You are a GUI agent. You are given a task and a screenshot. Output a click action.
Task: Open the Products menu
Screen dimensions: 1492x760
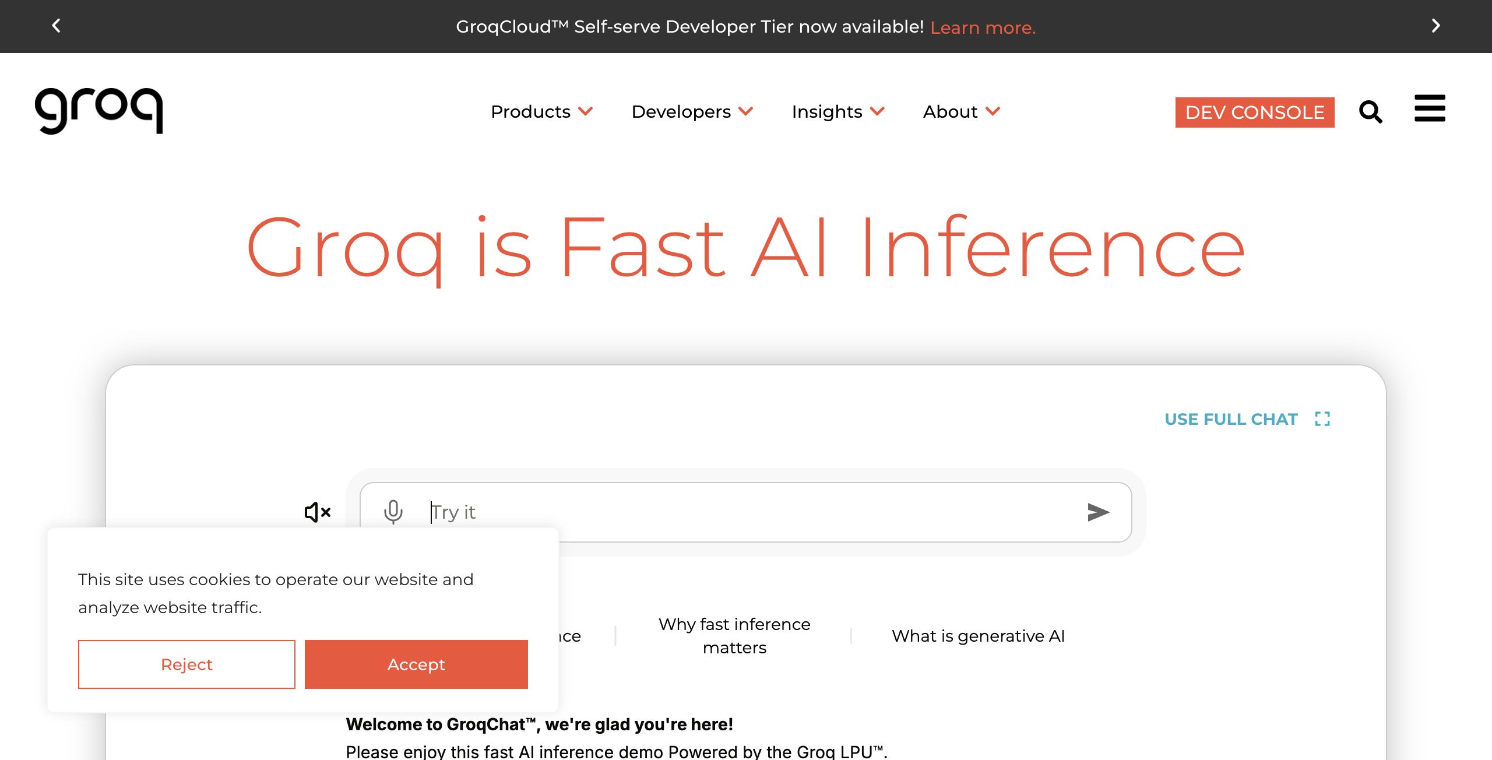coord(530,111)
